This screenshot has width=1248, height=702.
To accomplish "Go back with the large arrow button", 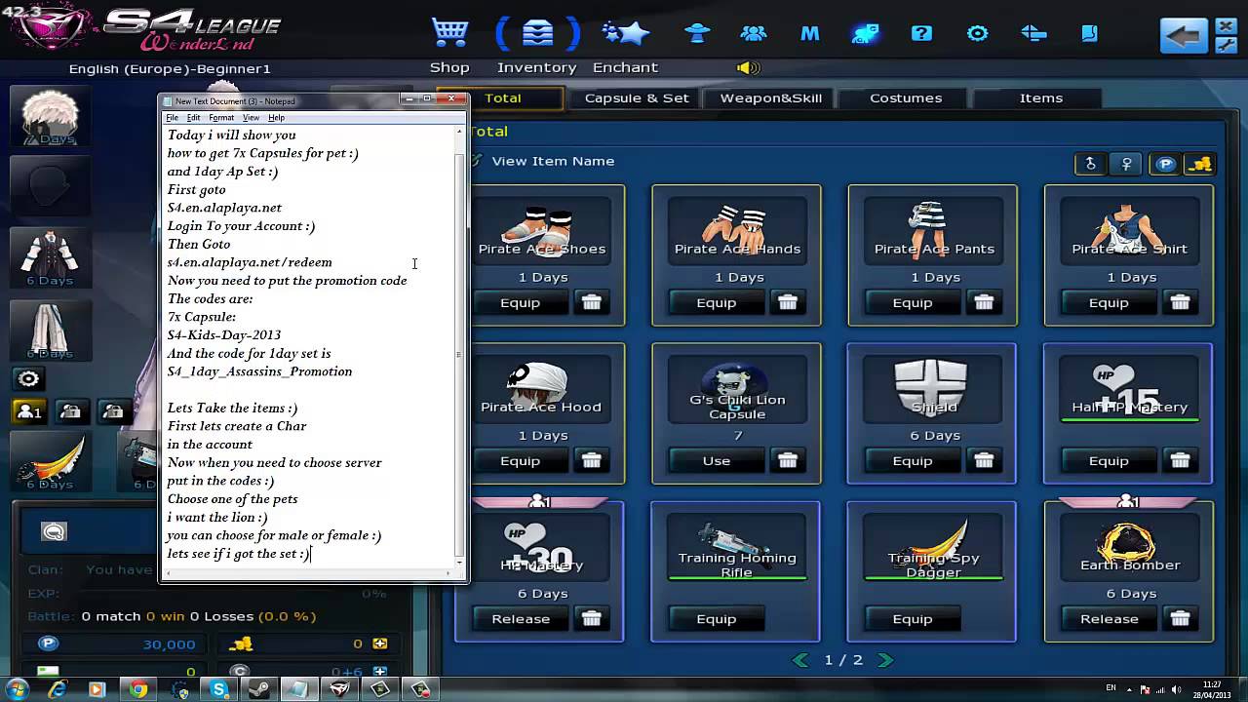I will point(1183,36).
